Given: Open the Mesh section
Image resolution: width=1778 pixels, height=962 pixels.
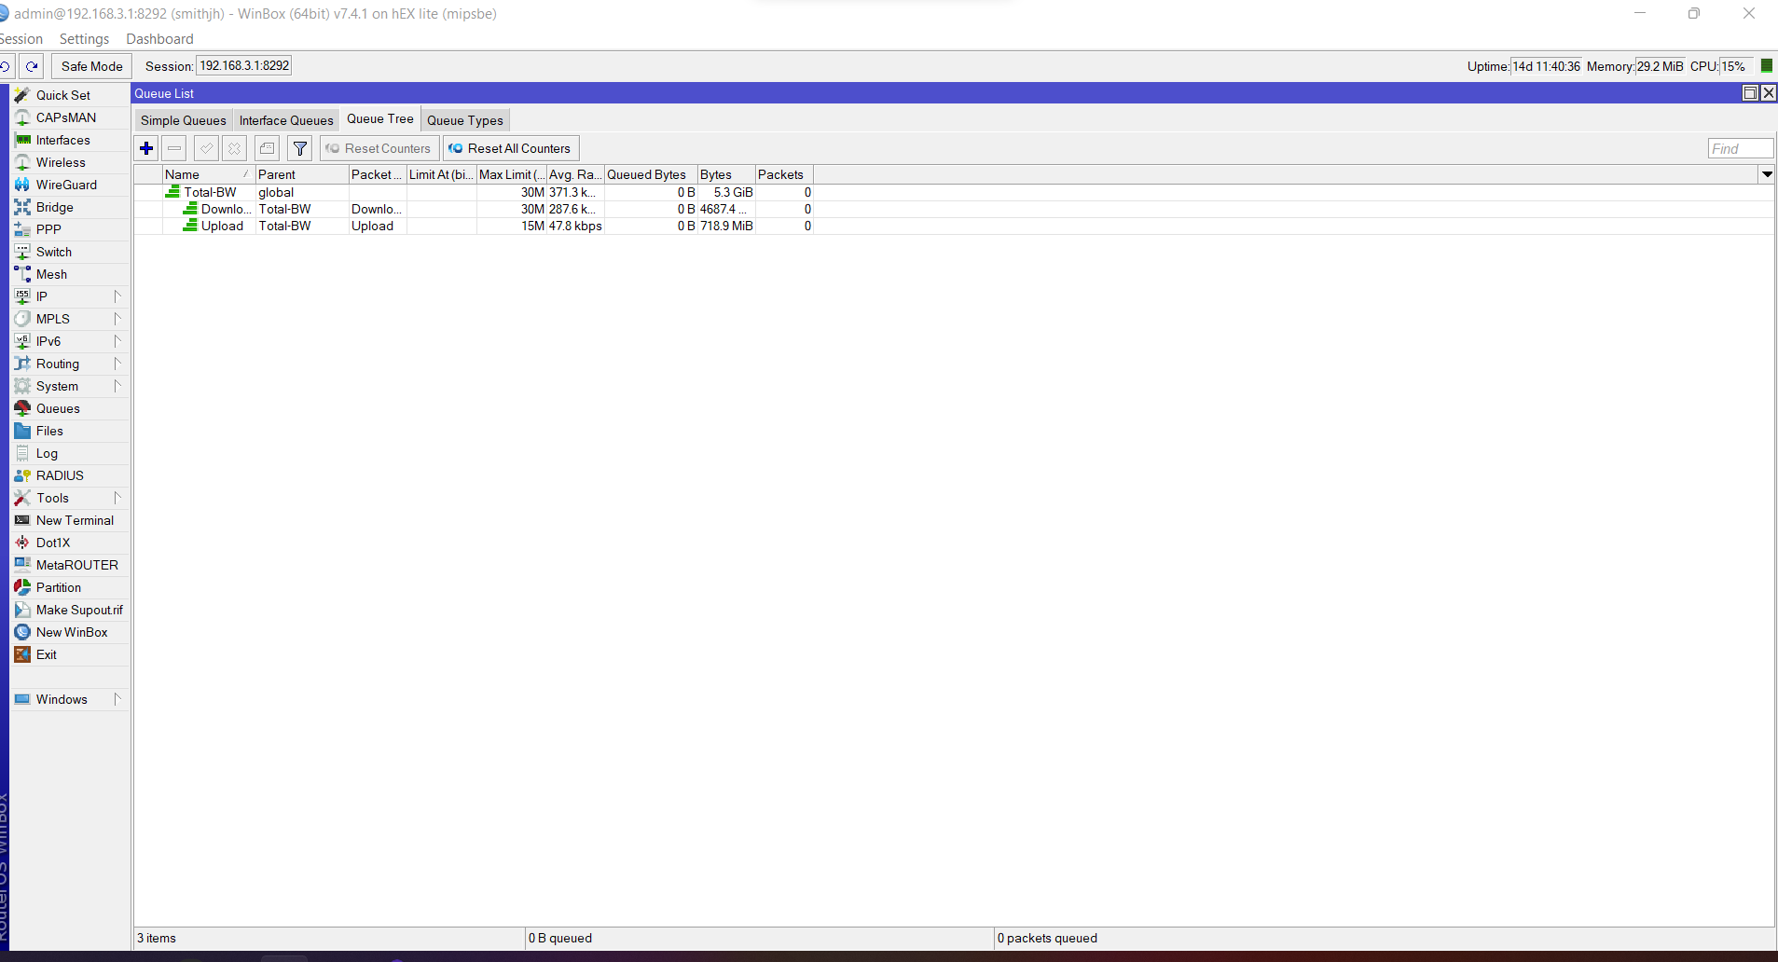Looking at the screenshot, I should pos(70,274).
